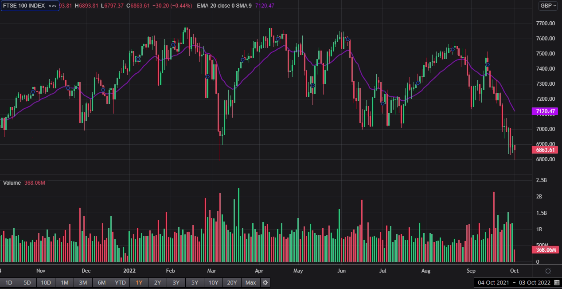Set the chart range to 5Y
Screen dimensions: 562x289
click(195, 283)
